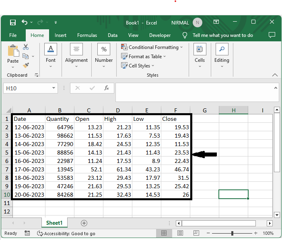Open the File menu tab
The width and height of the screenshot is (282, 240).
pyautogui.click(x=13, y=35)
